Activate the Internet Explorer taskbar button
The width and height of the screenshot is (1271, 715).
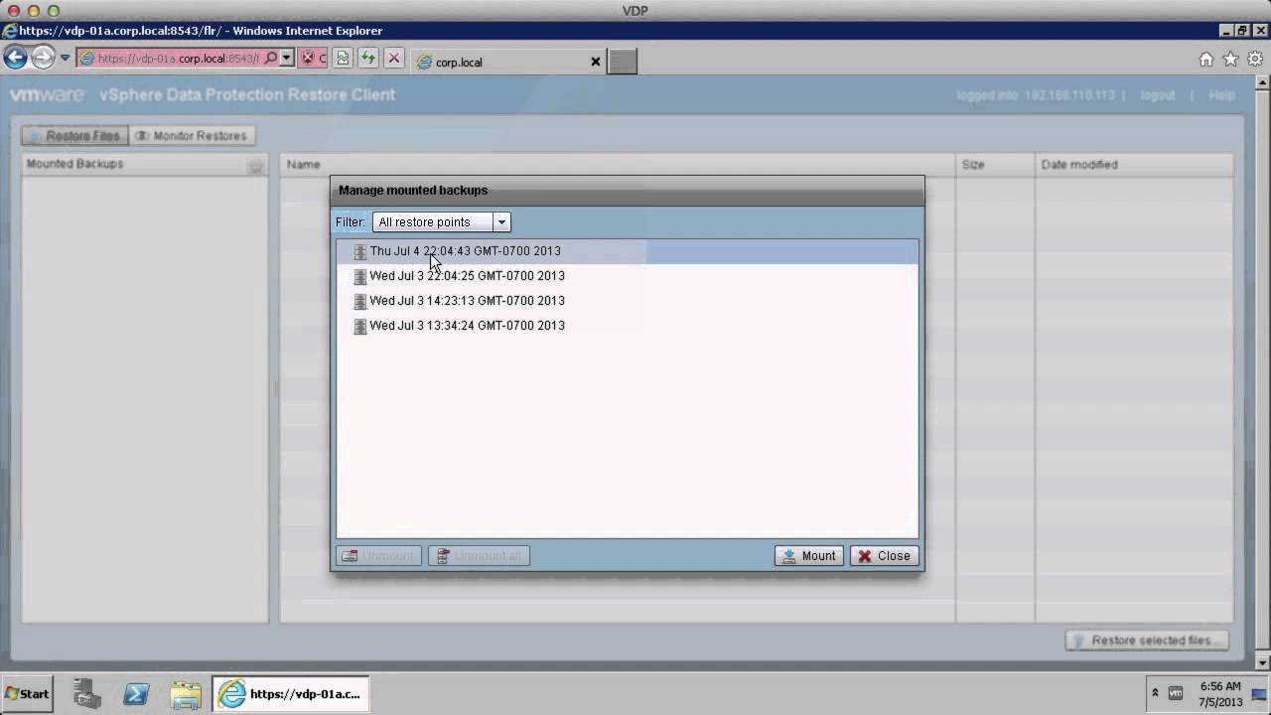[291, 694]
